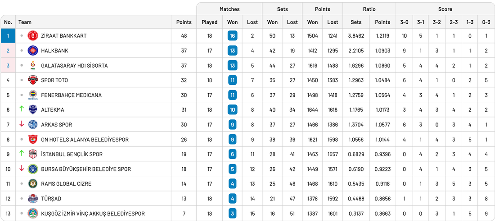
Task: Sort standings by Played column header
Action: pyautogui.click(x=209, y=22)
